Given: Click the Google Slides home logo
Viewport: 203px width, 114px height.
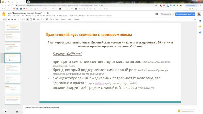Looking at the screenshot, I should click(4, 14).
